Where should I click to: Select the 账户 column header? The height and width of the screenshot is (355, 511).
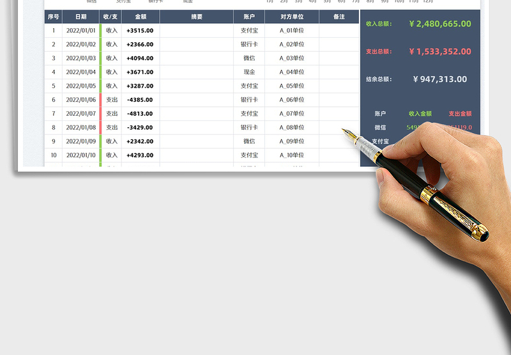249,17
